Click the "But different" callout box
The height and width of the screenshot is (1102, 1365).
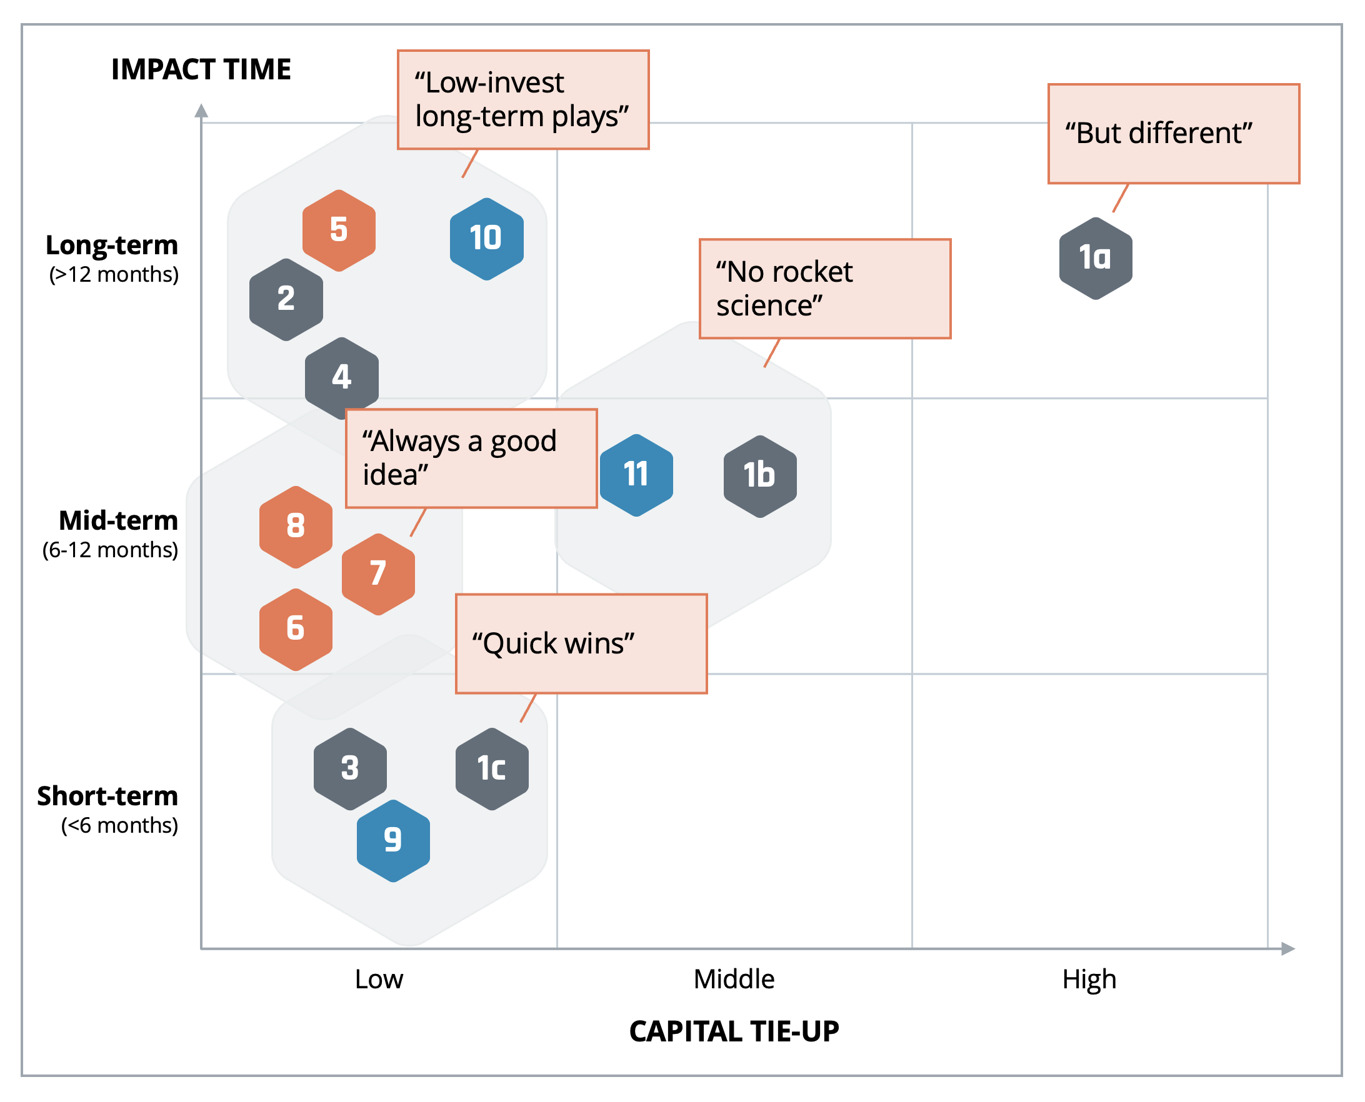pyautogui.click(x=1174, y=134)
